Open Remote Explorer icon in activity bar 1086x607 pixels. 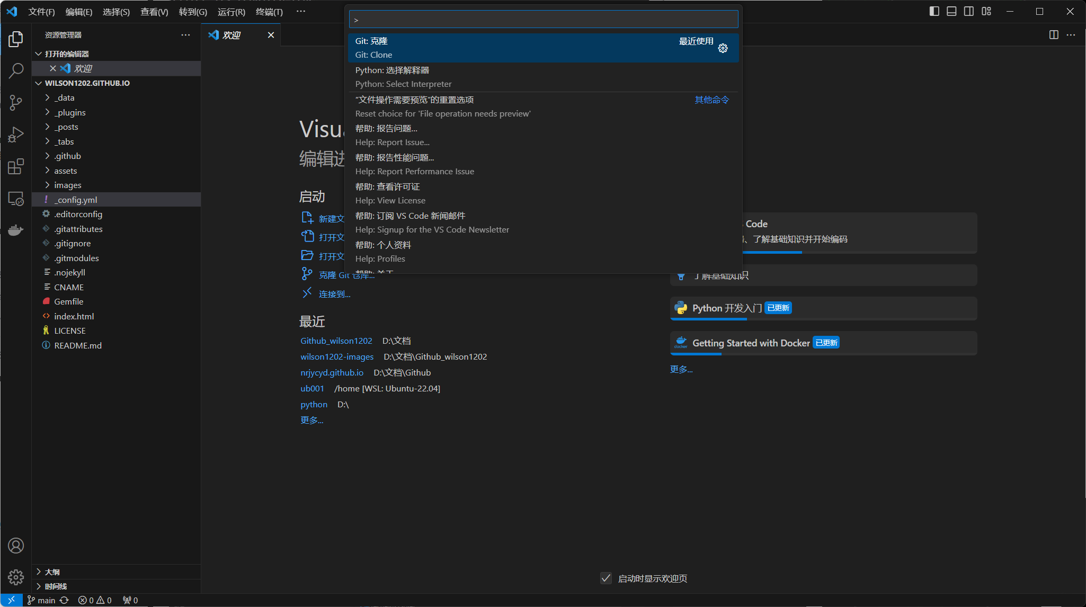pyautogui.click(x=16, y=199)
